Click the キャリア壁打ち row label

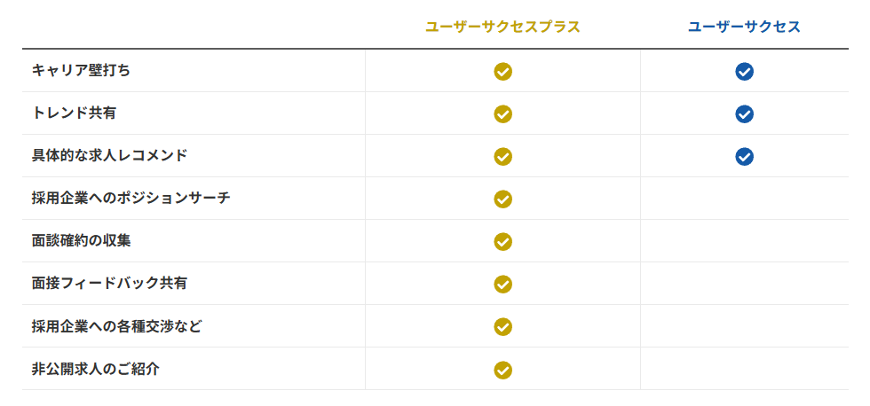81,70
